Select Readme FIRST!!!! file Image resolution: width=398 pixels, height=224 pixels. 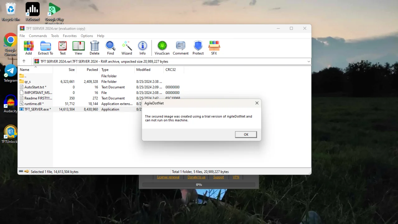tap(38, 98)
